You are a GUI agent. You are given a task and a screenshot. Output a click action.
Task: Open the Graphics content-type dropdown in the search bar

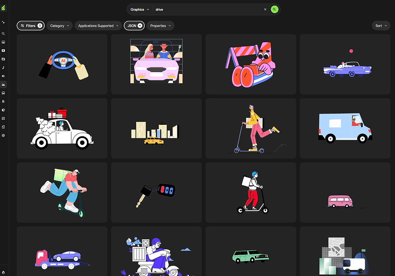139,9
